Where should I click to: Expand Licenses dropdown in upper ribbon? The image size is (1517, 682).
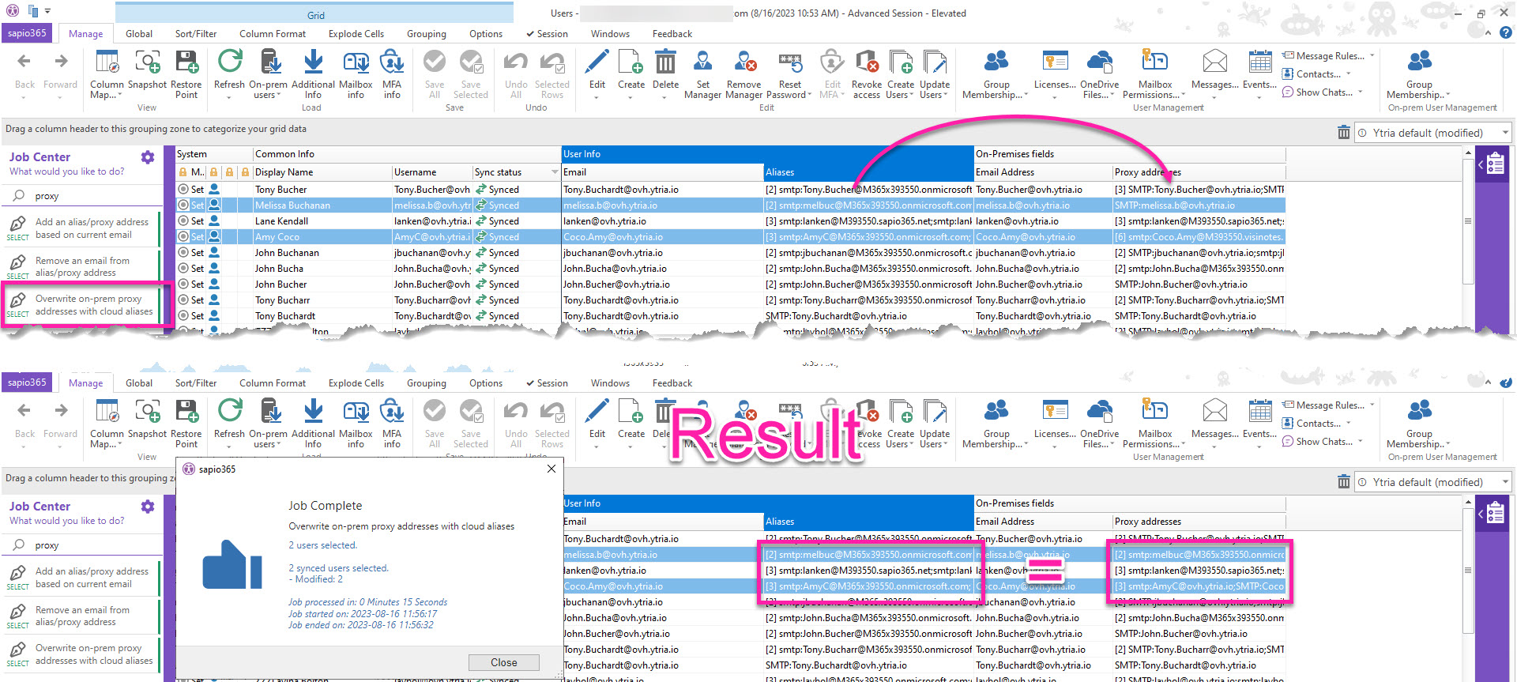[1055, 97]
